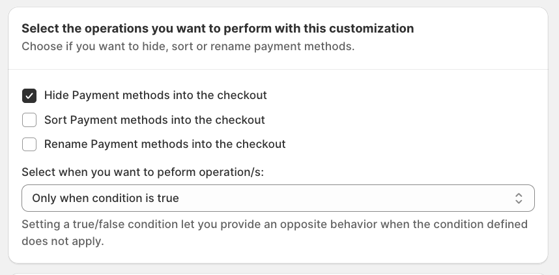Screen dimensions: 559x275
Task: Enable the Sort Payment methods checkbox
Action: [29, 120]
